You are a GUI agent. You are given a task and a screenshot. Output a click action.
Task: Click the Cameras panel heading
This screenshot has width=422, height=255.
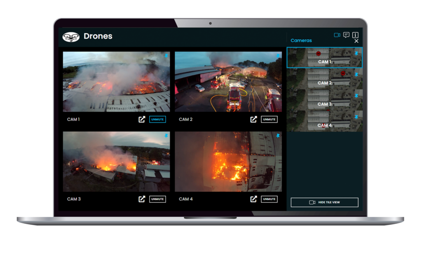tap(301, 41)
